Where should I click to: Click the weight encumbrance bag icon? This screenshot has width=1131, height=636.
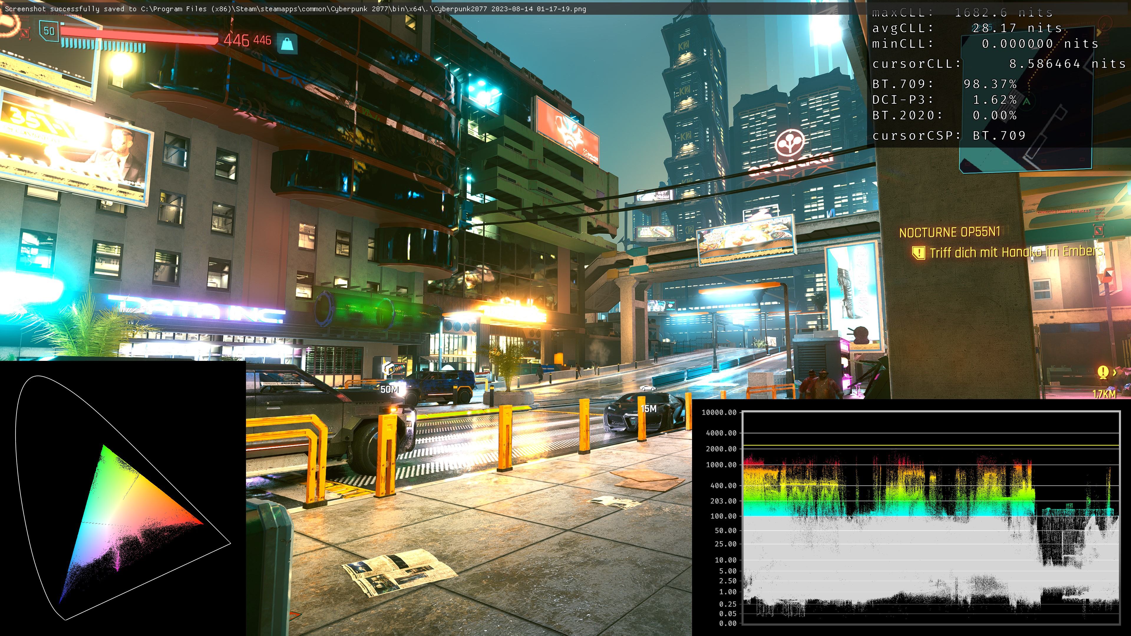[287, 44]
